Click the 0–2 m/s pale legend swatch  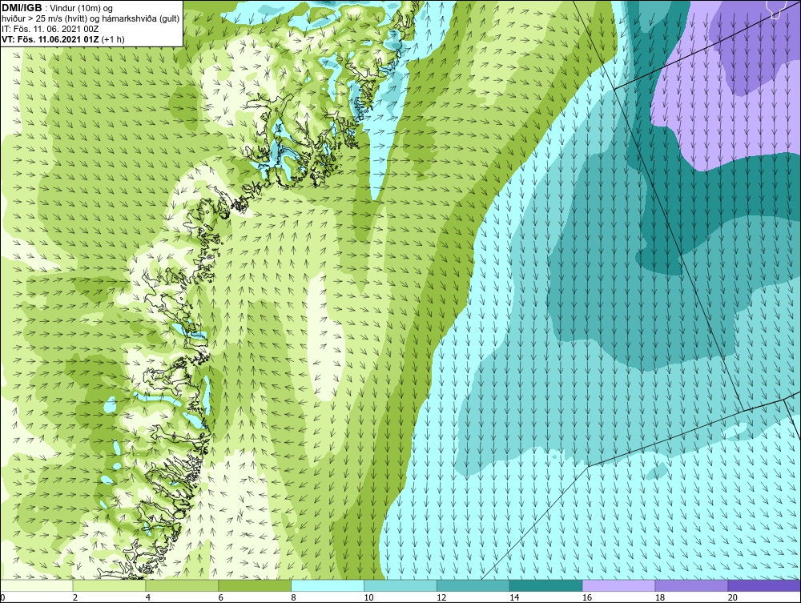click(x=37, y=585)
